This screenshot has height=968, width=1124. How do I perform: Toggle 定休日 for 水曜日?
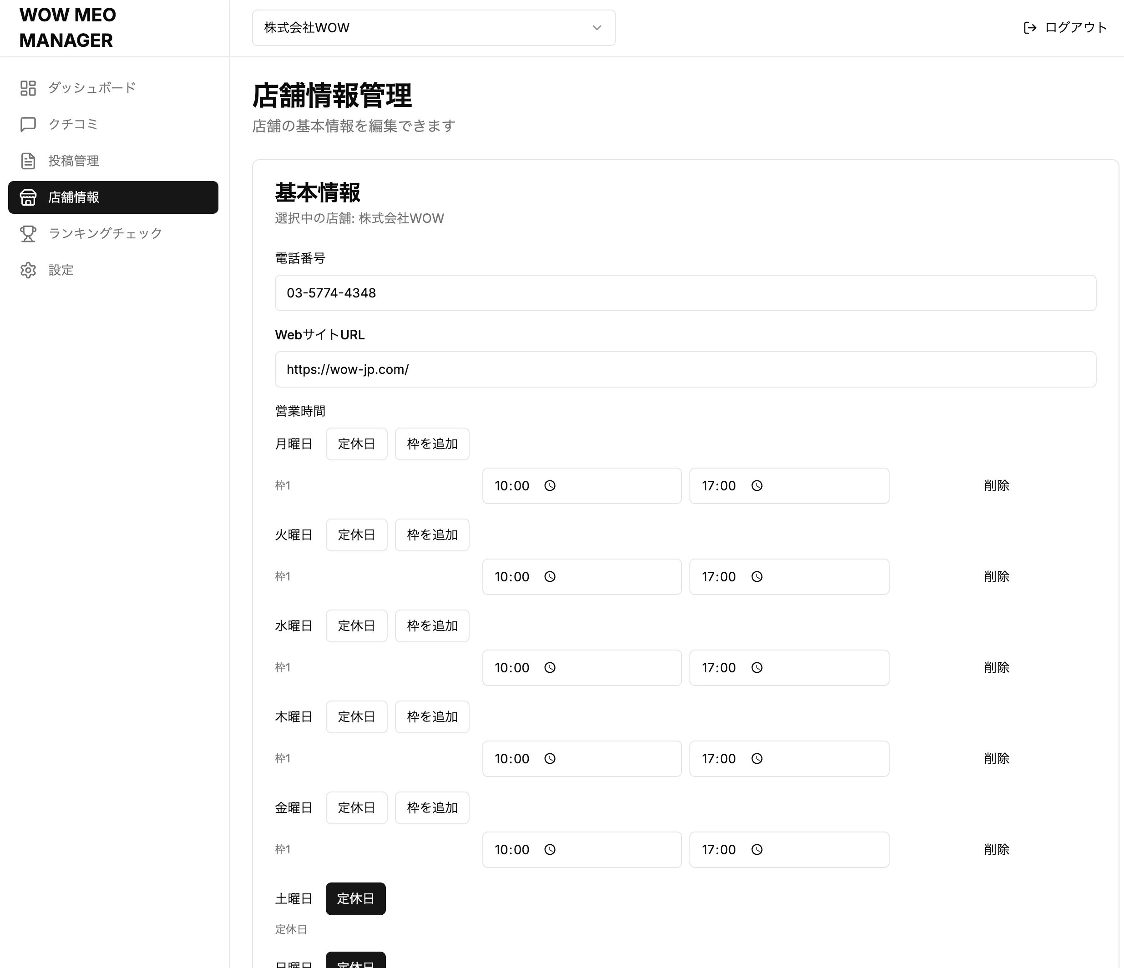pyautogui.click(x=356, y=625)
